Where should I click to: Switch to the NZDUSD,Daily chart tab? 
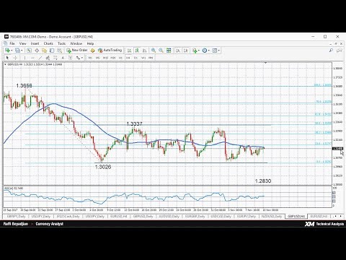pyautogui.click(x=272, y=217)
